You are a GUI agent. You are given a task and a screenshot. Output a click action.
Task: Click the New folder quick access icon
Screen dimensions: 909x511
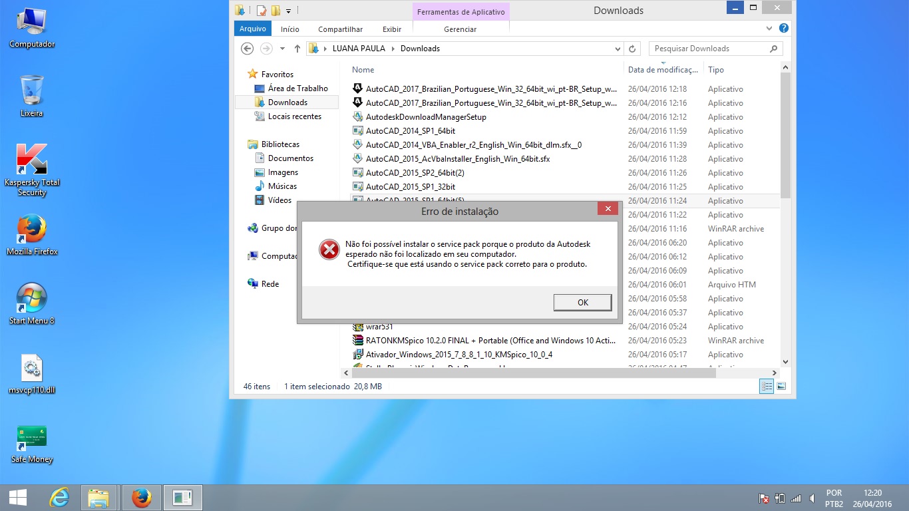pos(275,11)
